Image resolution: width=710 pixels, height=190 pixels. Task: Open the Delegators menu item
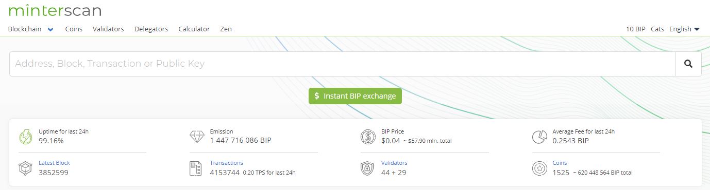coord(151,29)
